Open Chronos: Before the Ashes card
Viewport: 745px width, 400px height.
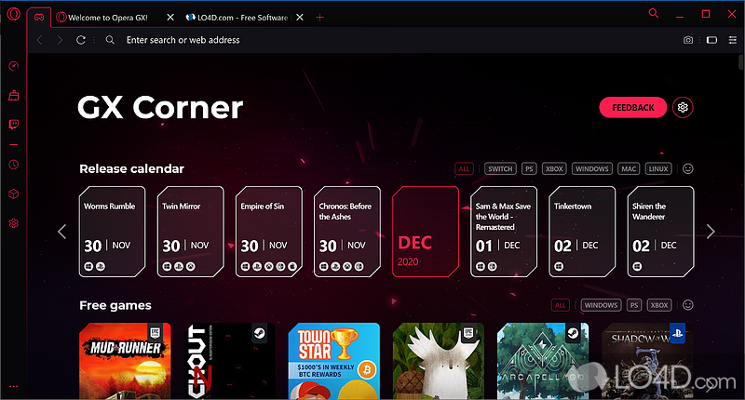(347, 232)
